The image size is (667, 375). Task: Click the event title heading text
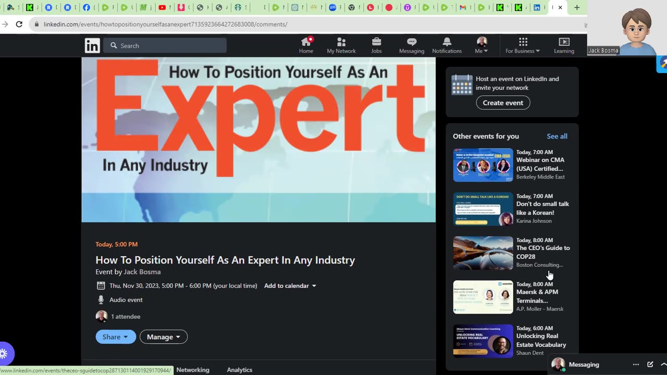tap(225, 260)
